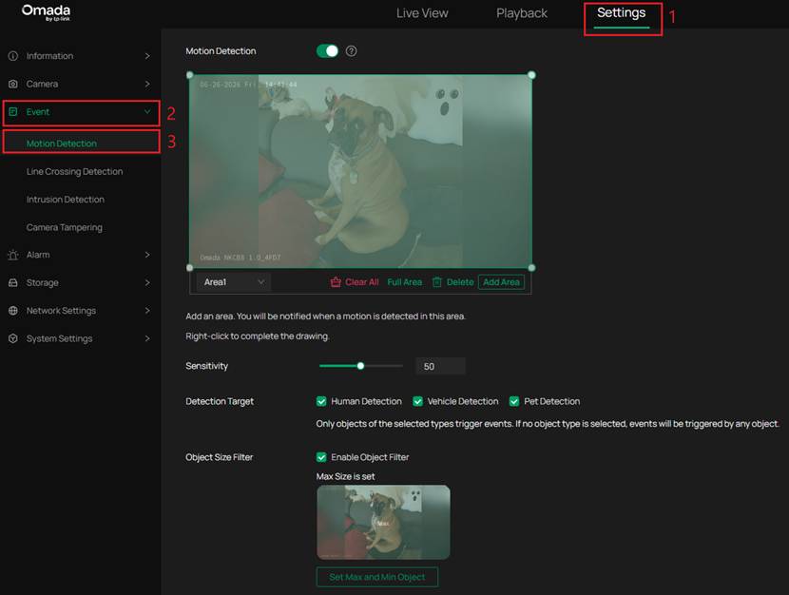Viewport: 789px width, 595px height.
Task: Click the Event menu label
Action: pos(38,111)
